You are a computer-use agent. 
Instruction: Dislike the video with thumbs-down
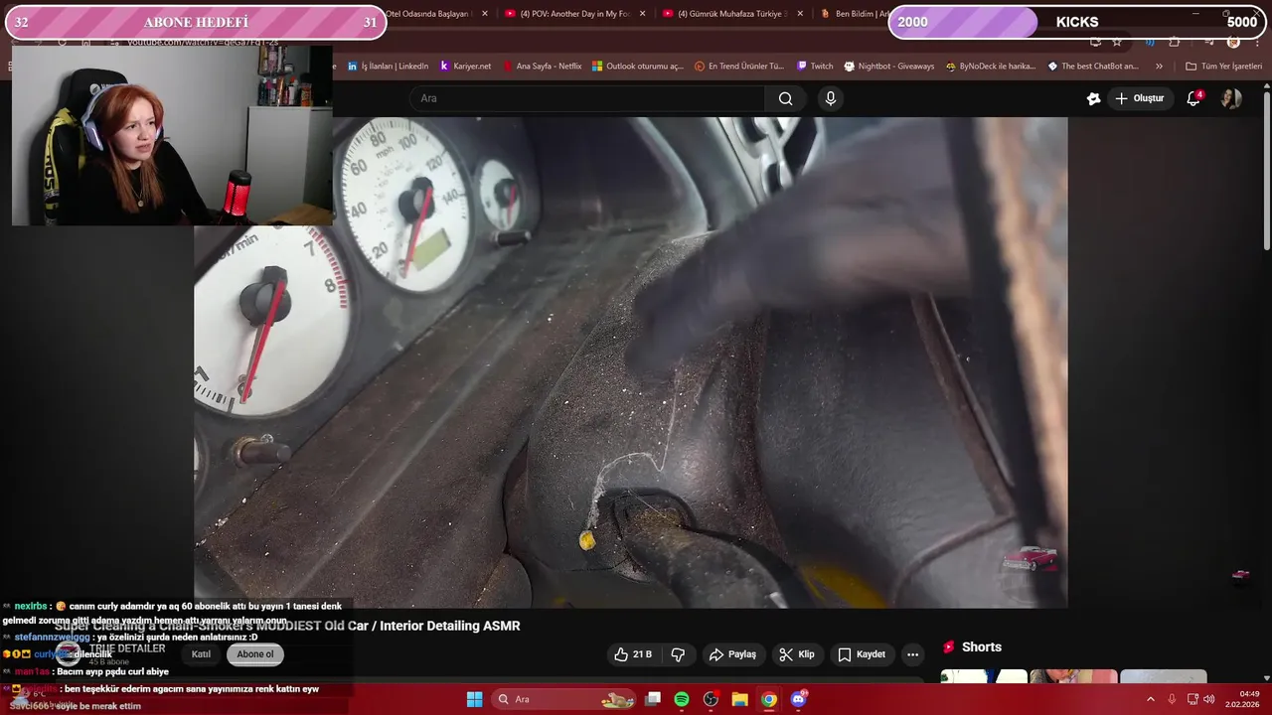678,654
